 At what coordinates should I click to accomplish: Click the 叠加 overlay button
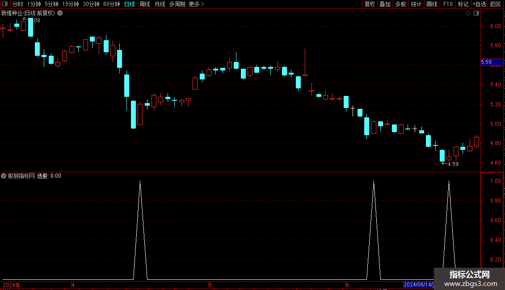coord(385,4)
